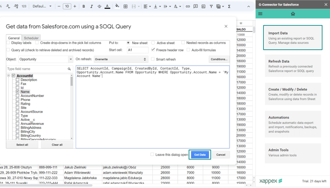Toggle bold formatting
Screen dimensions: 330x188
(x=84, y=6)
